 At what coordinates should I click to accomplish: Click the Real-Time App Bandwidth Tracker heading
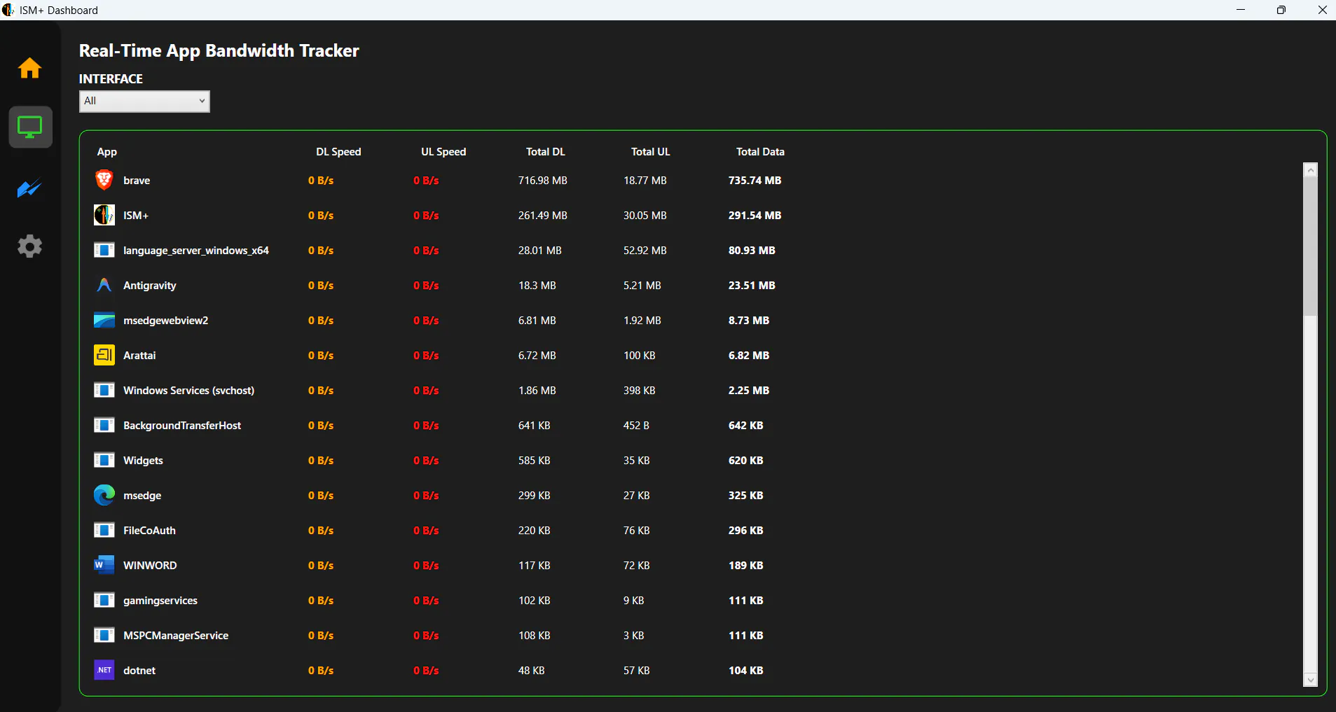(219, 51)
